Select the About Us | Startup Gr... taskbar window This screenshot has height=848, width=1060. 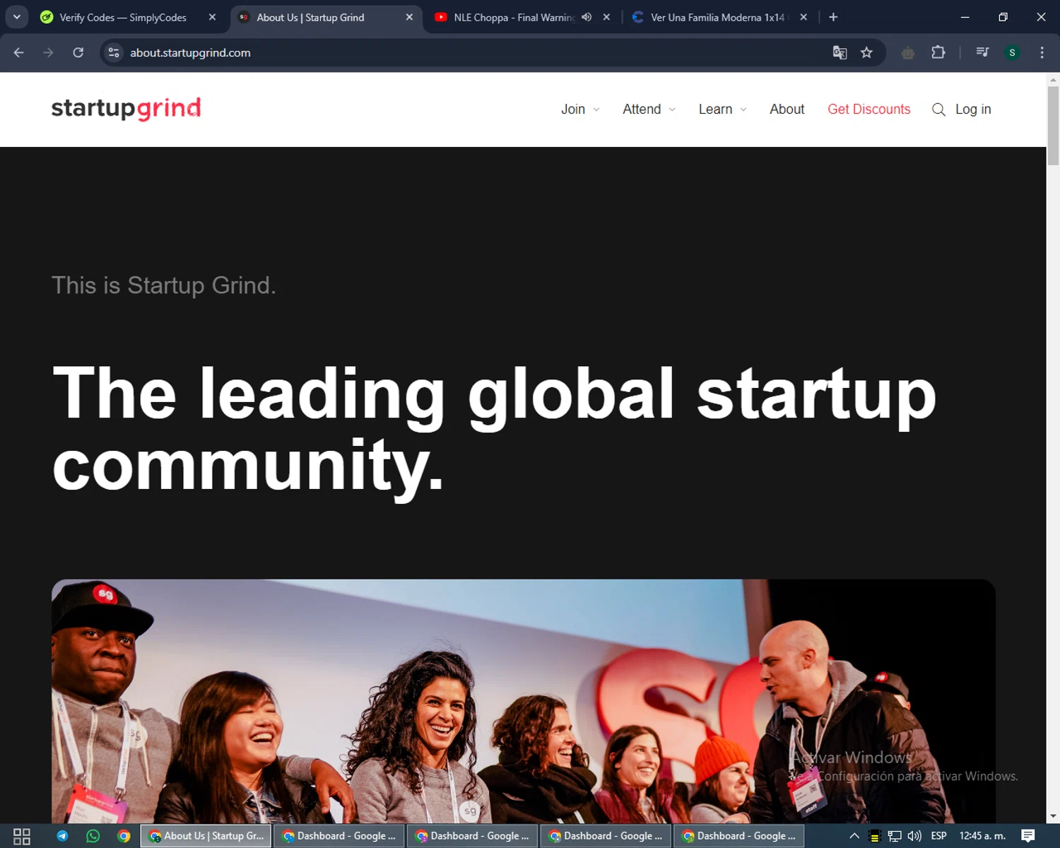point(206,836)
